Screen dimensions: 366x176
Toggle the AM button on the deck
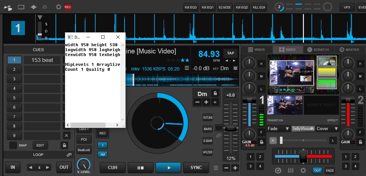tap(102, 155)
